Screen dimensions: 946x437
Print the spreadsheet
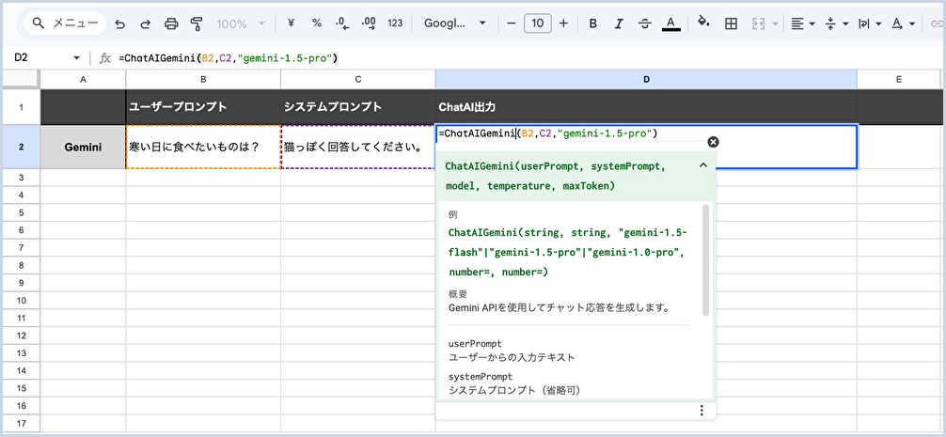point(171,24)
